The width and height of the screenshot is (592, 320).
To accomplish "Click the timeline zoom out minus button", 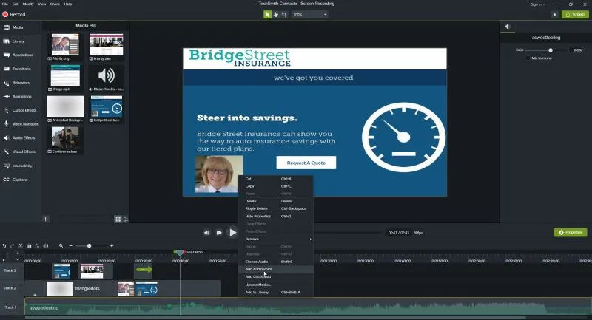I will (x=70, y=246).
